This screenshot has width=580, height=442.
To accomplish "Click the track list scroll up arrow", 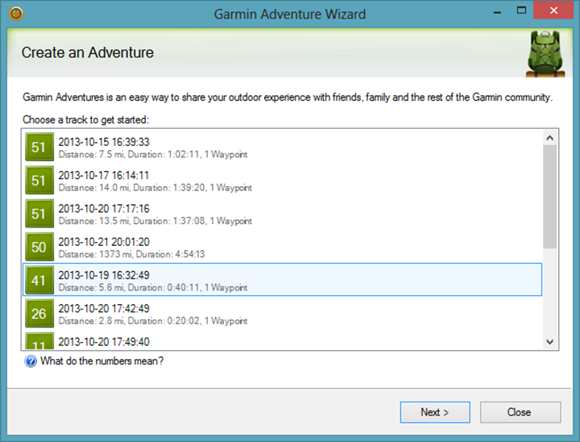I will click(549, 138).
